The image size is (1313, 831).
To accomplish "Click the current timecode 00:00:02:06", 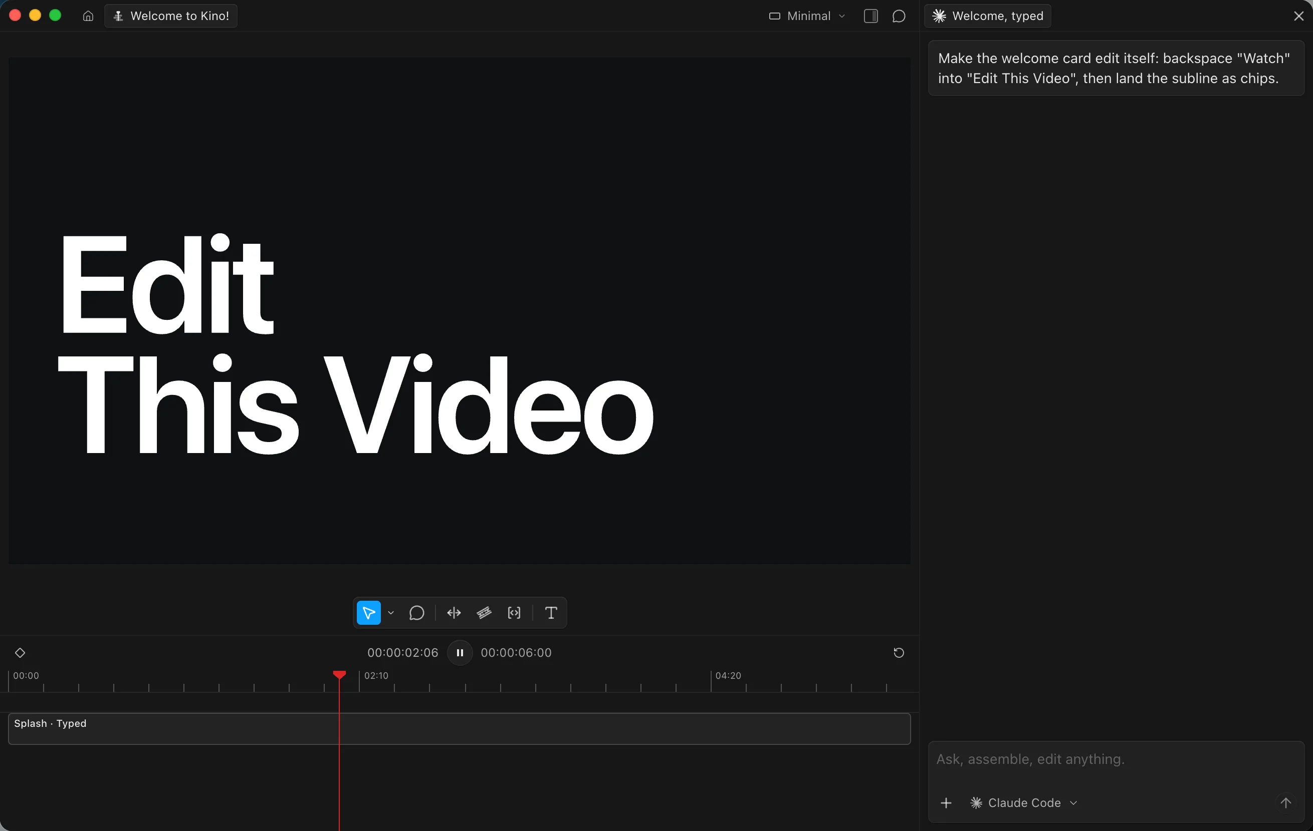I will (x=402, y=652).
